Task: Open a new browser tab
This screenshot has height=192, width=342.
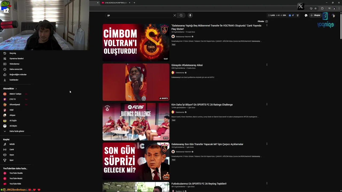Action: pos(134,3)
